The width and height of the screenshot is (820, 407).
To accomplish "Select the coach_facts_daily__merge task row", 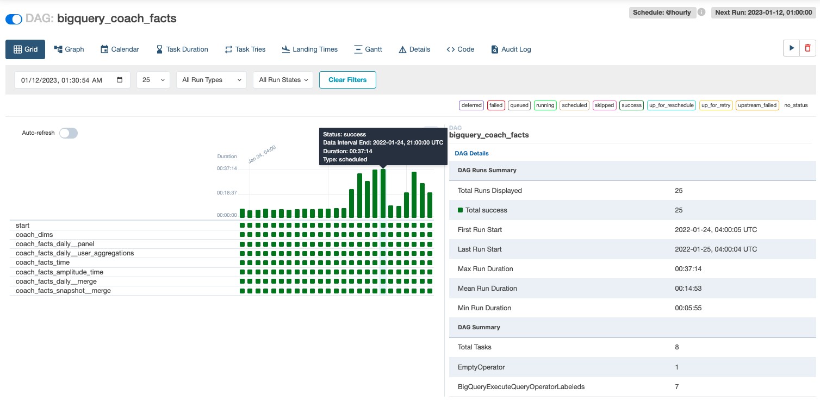I will pos(221,281).
